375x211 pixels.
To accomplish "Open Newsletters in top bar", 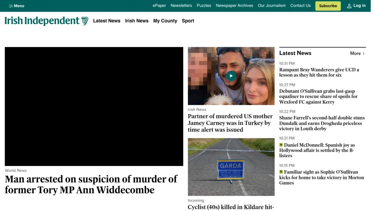I will [181, 5].
